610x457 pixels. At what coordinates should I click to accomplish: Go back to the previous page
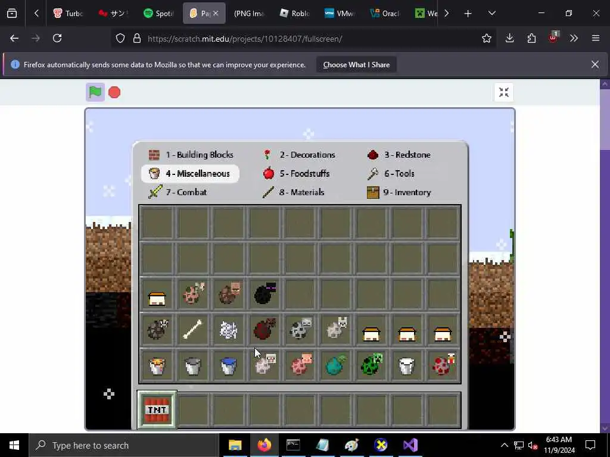point(14,38)
